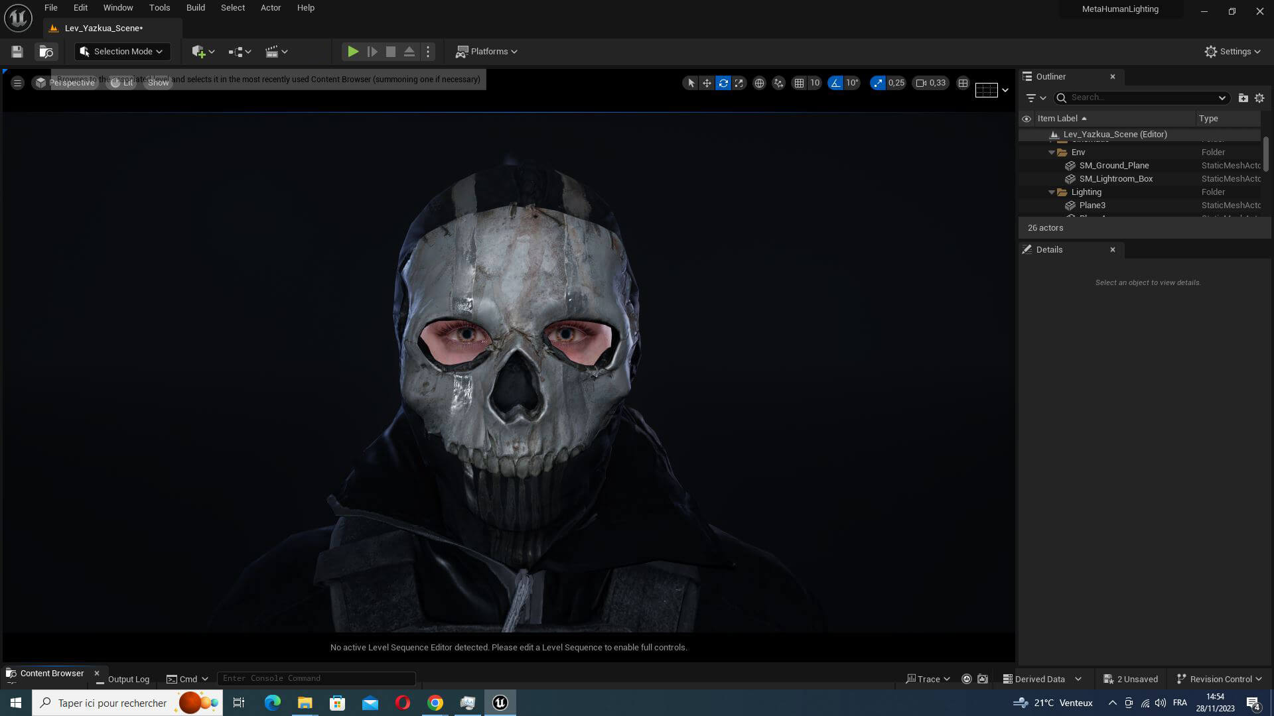Click the 2 Unsaved status button
Viewport: 1274px width, 716px height.
(1131, 680)
